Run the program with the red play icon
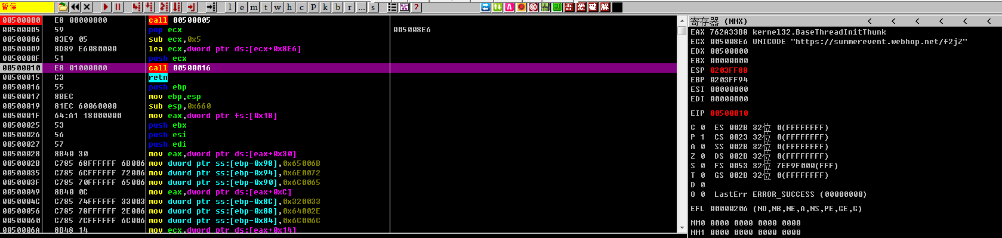 106,7
